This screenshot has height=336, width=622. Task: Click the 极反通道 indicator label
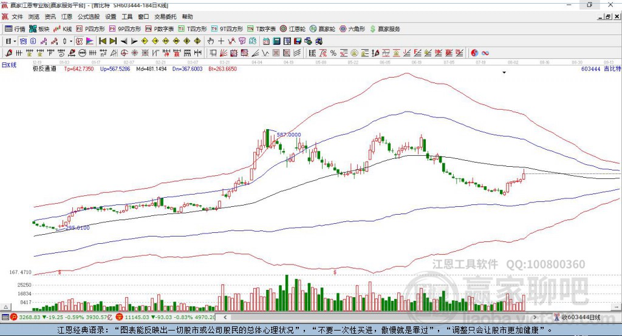coord(44,69)
